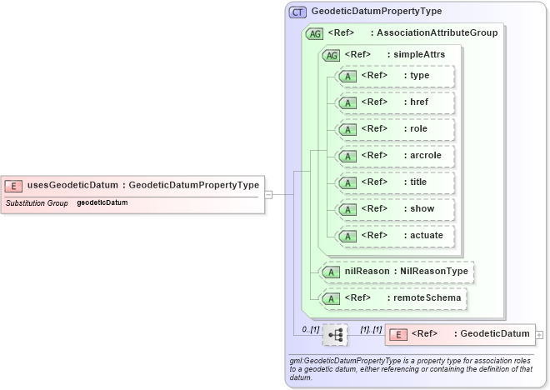This screenshot has width=550, height=390.
Task: Select the show attribute reference
Action: [x=397, y=208]
